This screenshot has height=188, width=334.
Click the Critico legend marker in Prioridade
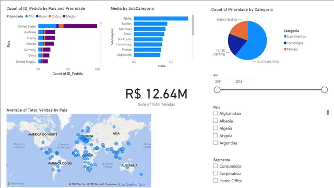50,16
